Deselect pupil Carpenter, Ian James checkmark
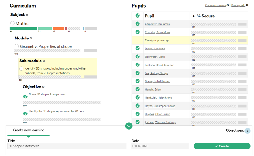Screen dimensions: 254x156 pos(137,24)
